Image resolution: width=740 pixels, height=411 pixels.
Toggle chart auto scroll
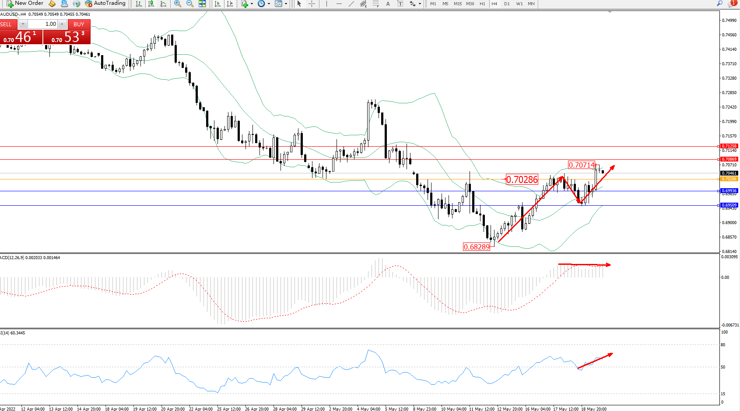[217, 4]
